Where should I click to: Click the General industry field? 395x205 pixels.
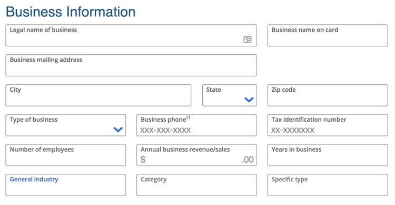pyautogui.click(x=66, y=185)
